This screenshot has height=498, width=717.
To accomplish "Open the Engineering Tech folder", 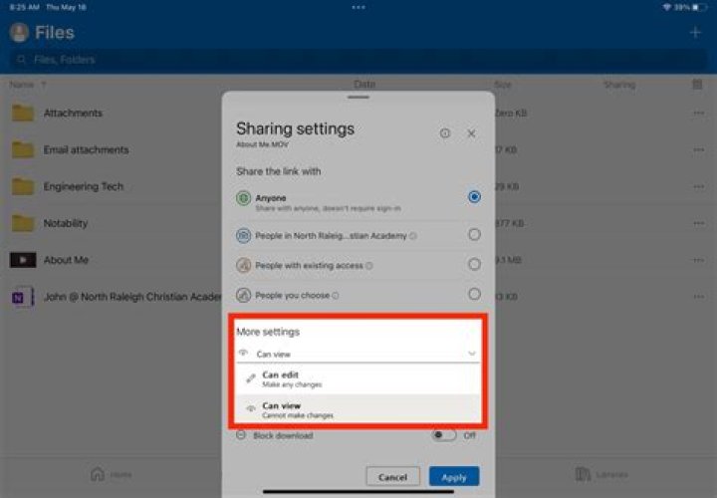I will pyautogui.click(x=23, y=186).
